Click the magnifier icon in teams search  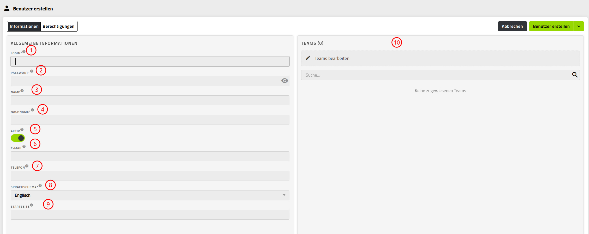tap(575, 75)
